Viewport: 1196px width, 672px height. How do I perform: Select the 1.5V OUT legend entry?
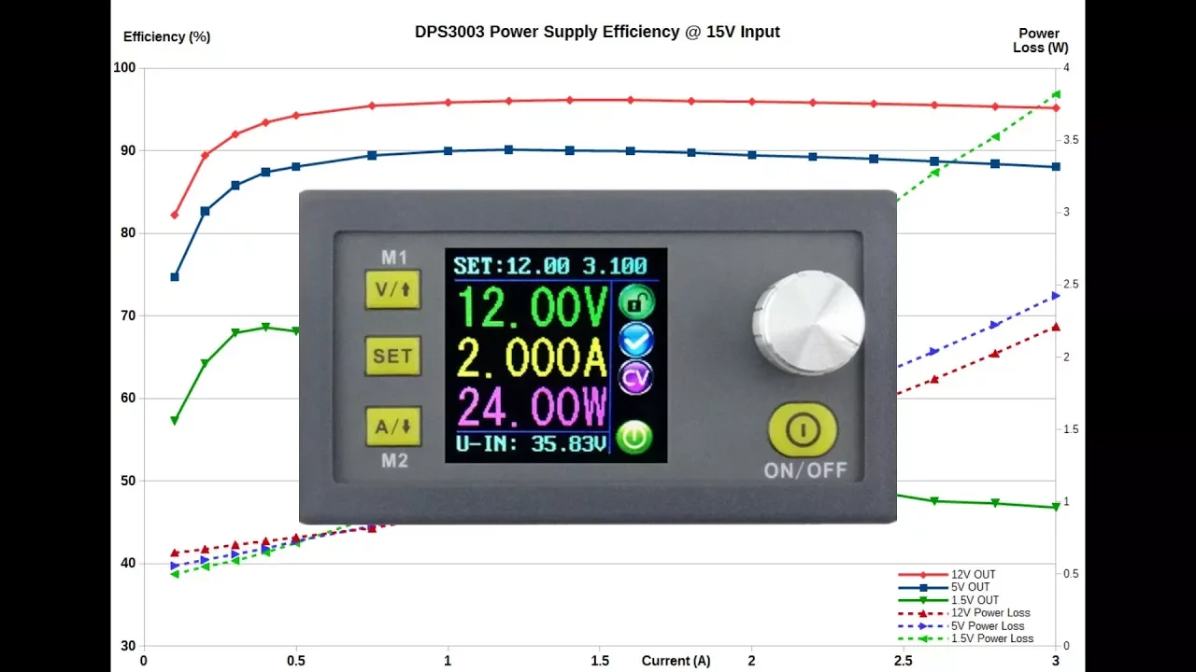[948, 600]
